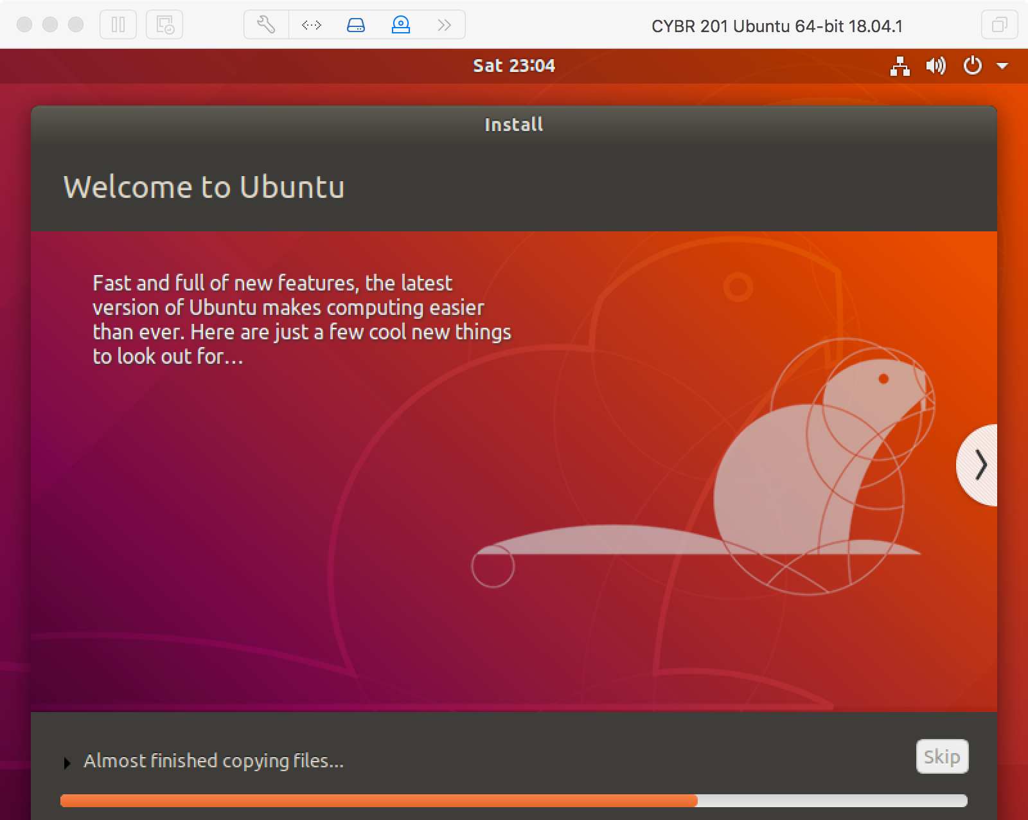Open the VM snapshot manager icon
Screen dimensions: 1028x820
point(164,25)
